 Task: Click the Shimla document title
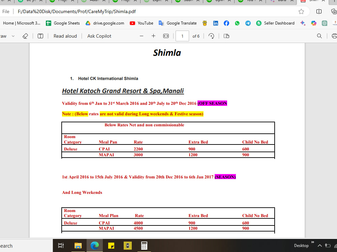[x=167, y=53]
